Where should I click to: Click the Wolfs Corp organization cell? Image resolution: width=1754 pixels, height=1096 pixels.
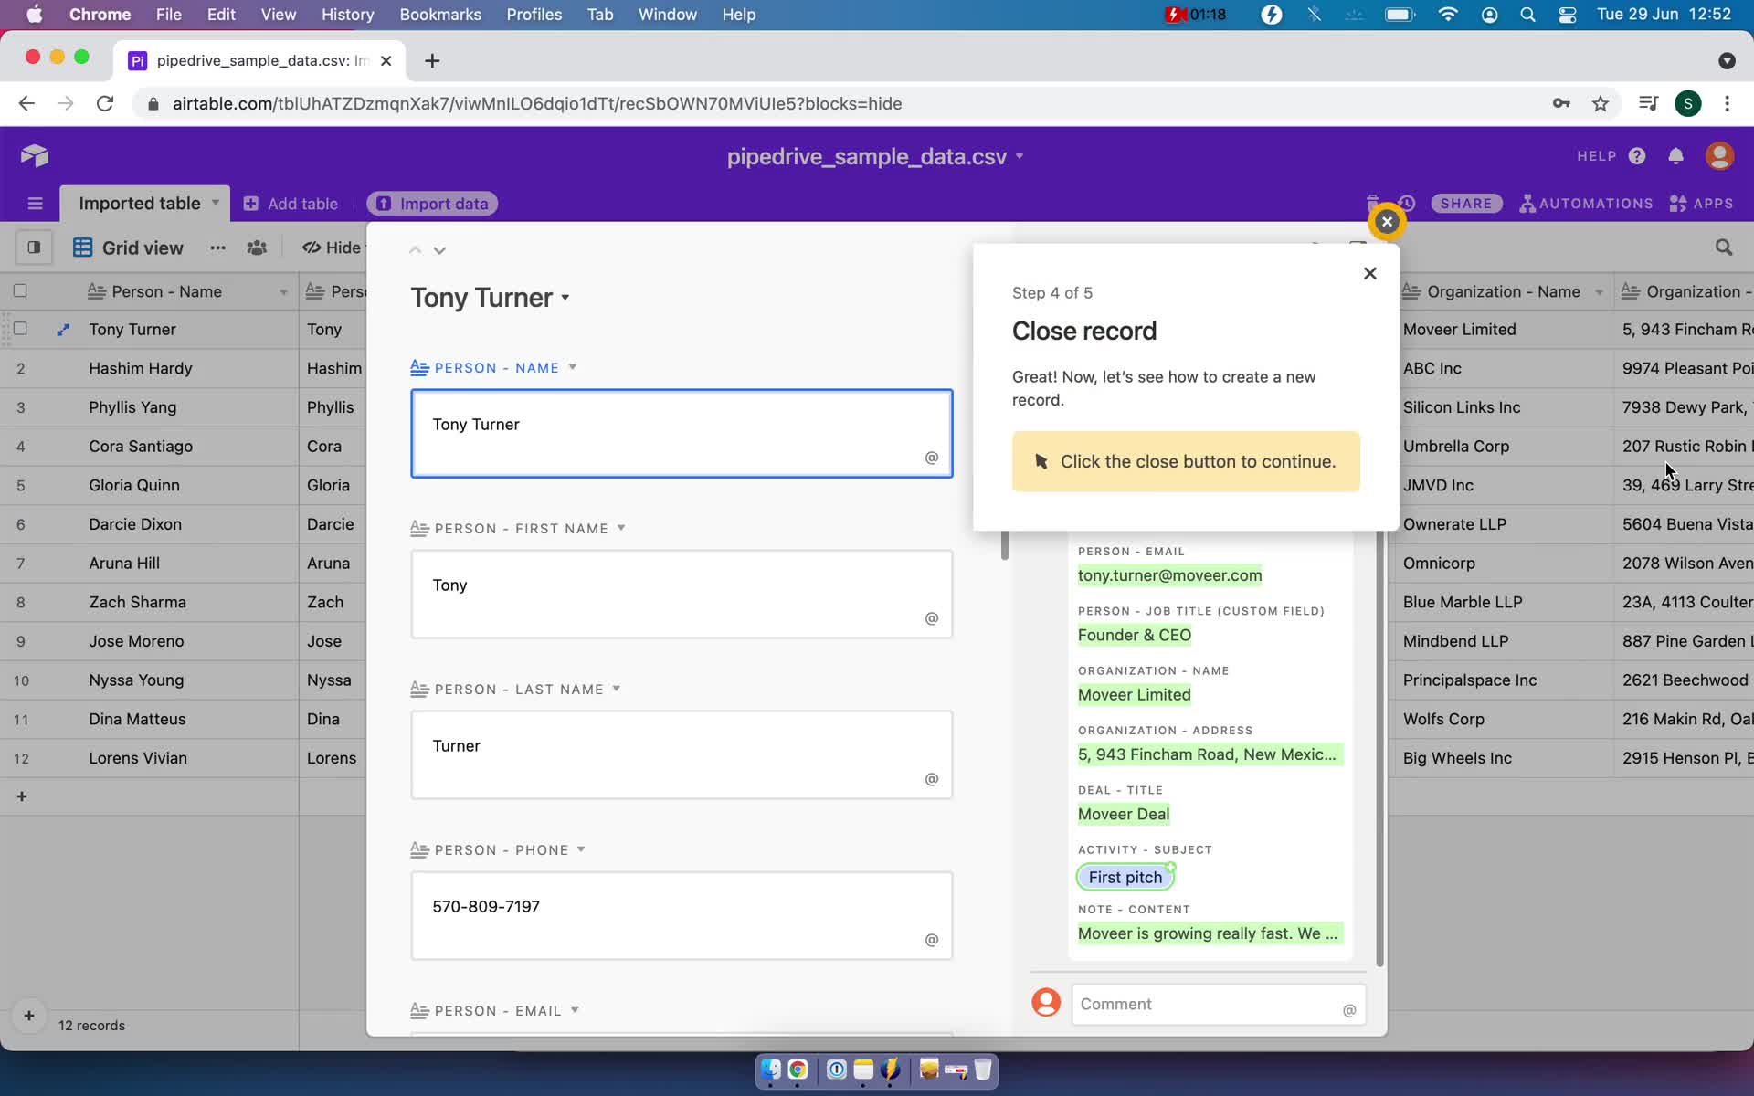[1505, 719]
